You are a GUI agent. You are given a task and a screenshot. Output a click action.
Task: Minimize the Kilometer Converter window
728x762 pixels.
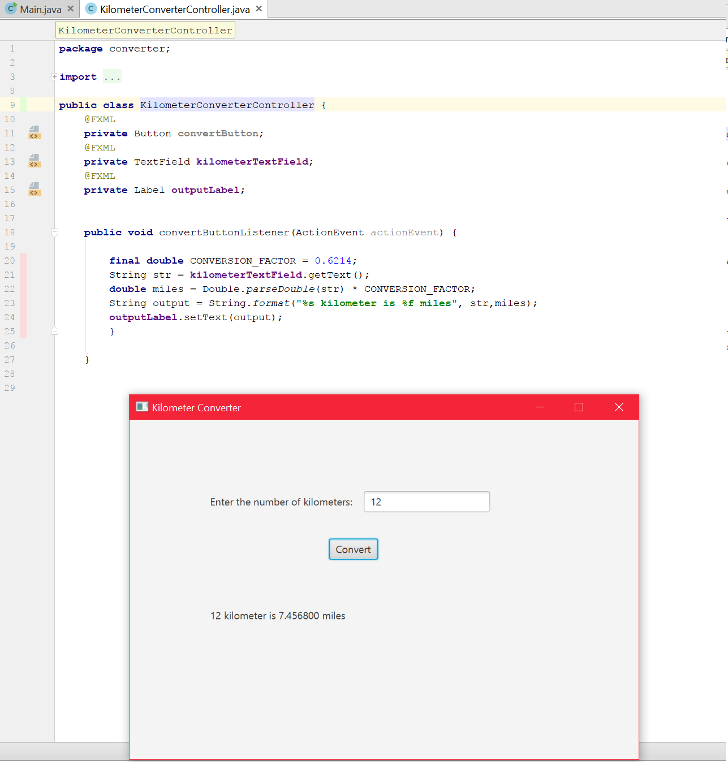point(540,407)
